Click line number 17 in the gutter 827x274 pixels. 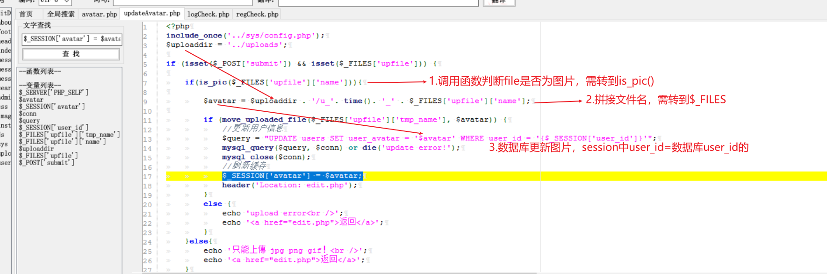click(x=147, y=177)
